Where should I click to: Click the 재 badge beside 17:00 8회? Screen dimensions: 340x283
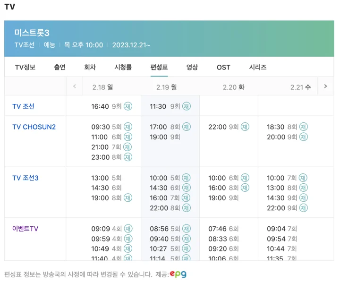pos(187,127)
